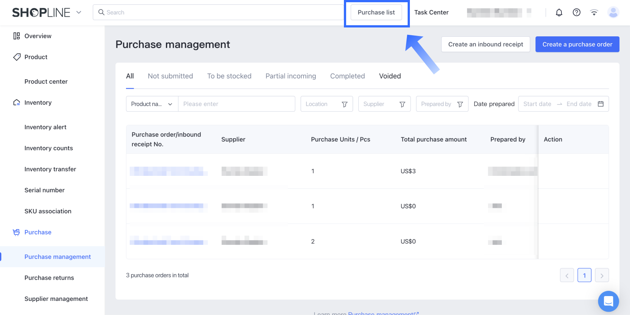Open the date prepared calendar icon

pos(600,104)
